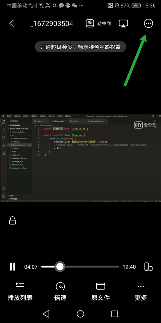The image size is (161, 323).
Task: Tap the Android recent apps square button
Action: click(x=115, y=314)
